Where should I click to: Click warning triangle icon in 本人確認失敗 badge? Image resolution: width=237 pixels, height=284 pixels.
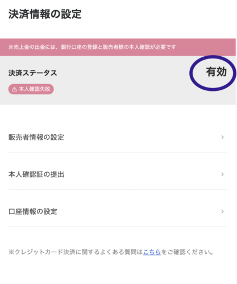(15, 89)
